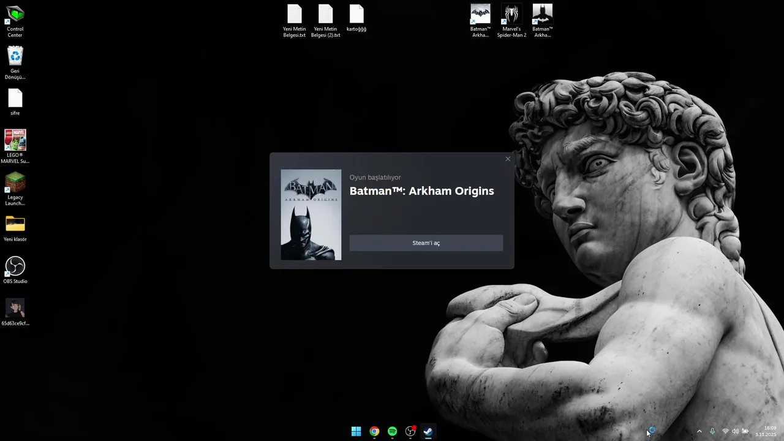The image size is (784, 441).
Task: Select the OBS Studio desktop shortcut
Action: click(x=15, y=270)
